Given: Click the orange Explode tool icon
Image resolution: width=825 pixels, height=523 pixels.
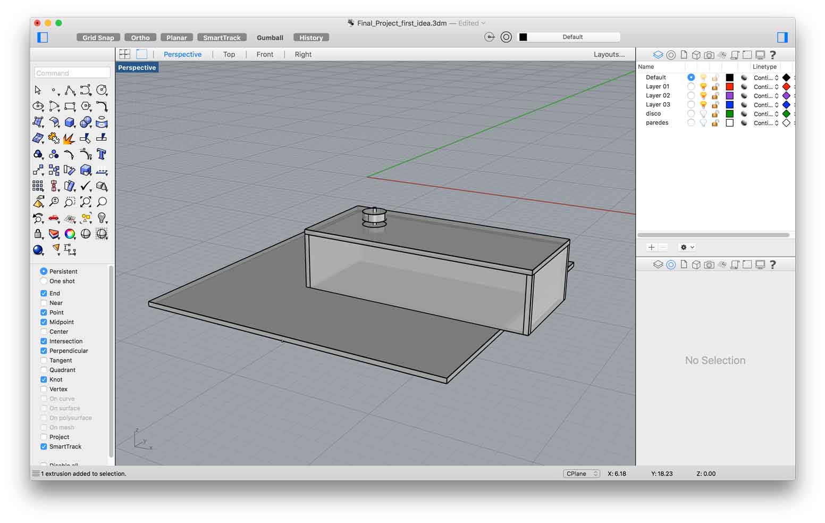Looking at the screenshot, I should tap(70, 138).
